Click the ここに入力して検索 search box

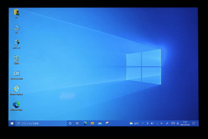[x=41, y=123]
